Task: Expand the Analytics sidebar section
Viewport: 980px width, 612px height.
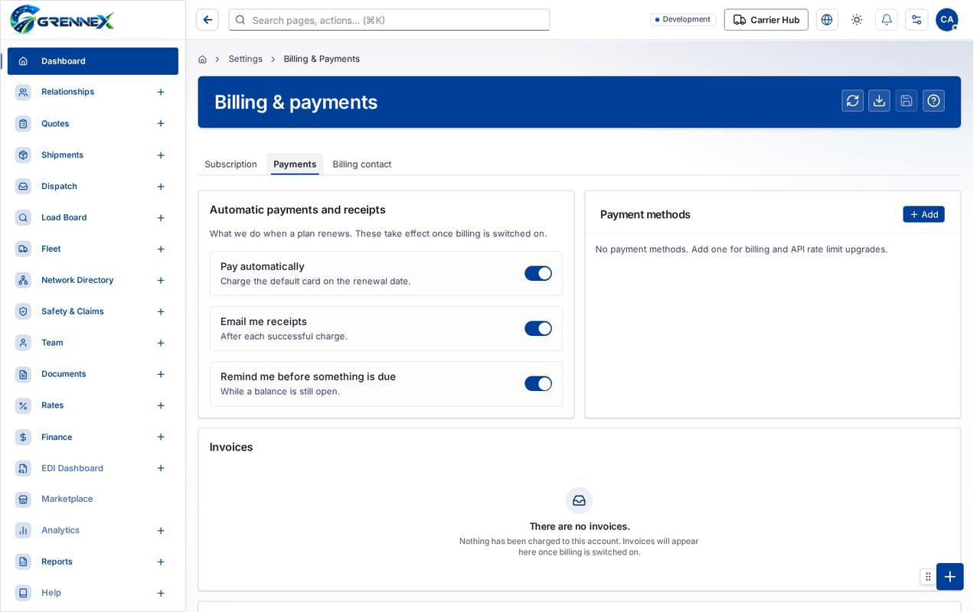Action: 161,530
